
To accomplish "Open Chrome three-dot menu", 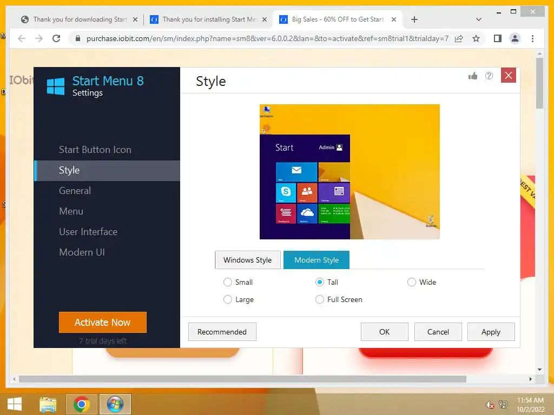I will click(x=532, y=38).
